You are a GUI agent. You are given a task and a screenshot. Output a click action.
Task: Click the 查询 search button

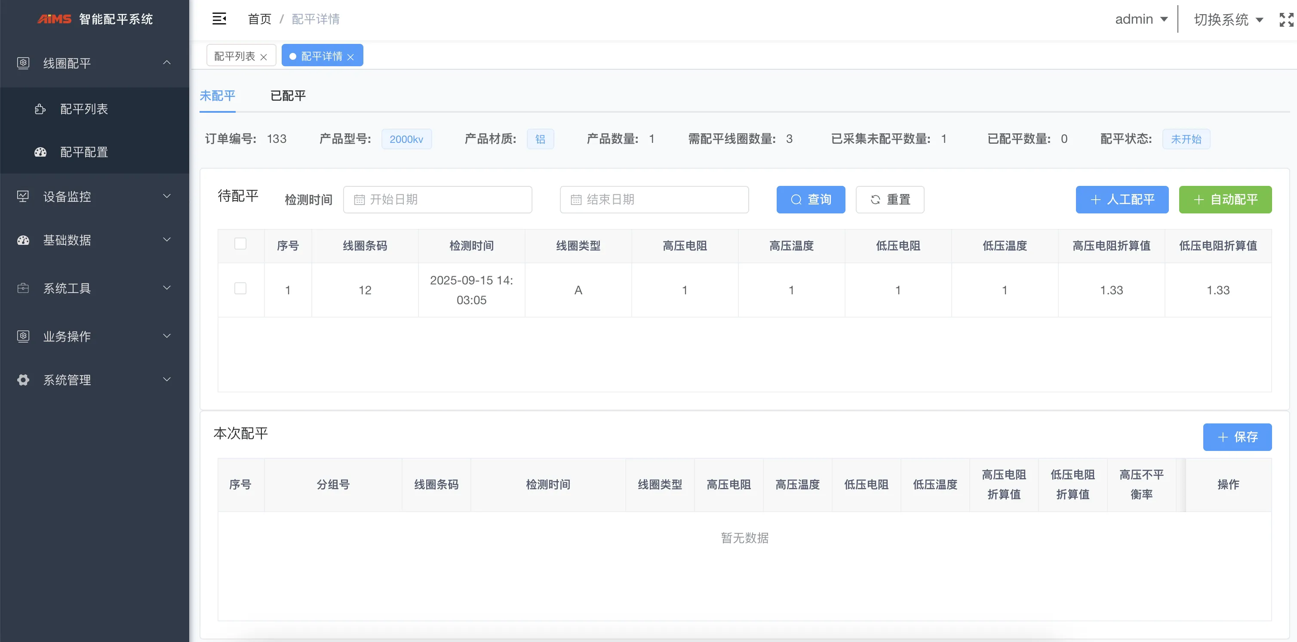[x=811, y=200]
